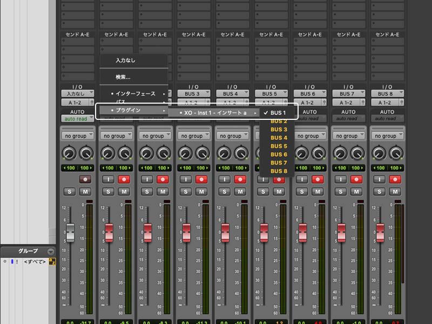This screenshot has height=324, width=432.
Task: Mute the 入力なし input track
Action: coord(85,192)
